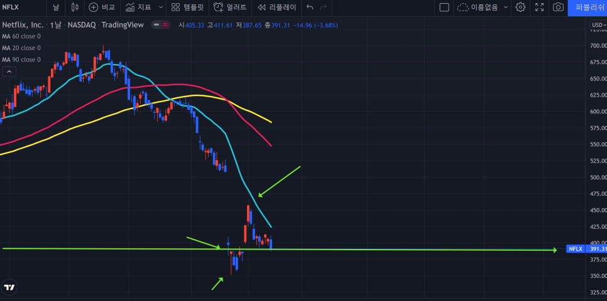The height and width of the screenshot is (301, 607).
Task: Create an alert with 얼러트 button
Action: point(230,7)
